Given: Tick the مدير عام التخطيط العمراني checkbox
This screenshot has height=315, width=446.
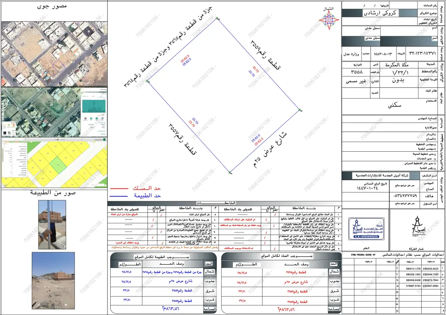Looking at the screenshot, I should point(434,163).
